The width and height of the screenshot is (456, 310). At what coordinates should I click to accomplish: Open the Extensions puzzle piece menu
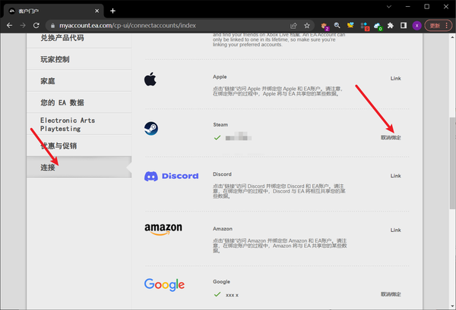point(391,26)
